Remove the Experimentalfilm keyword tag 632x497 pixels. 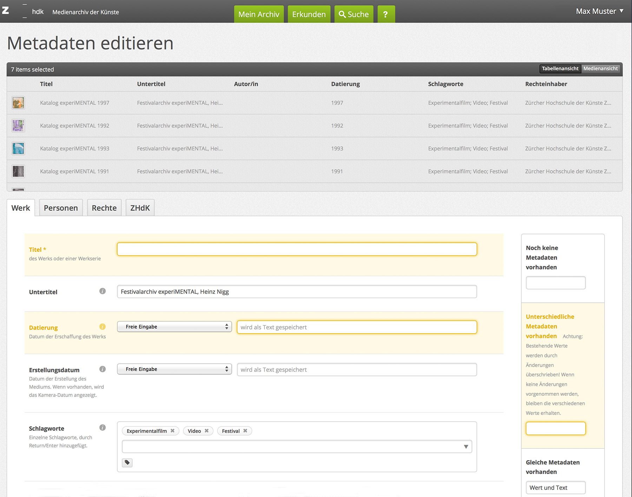point(173,431)
